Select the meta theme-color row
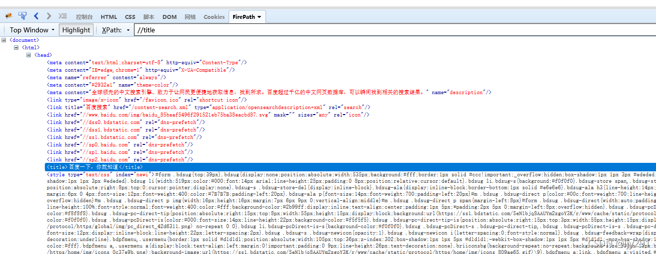The width and height of the screenshot is (656, 254). (x=112, y=85)
